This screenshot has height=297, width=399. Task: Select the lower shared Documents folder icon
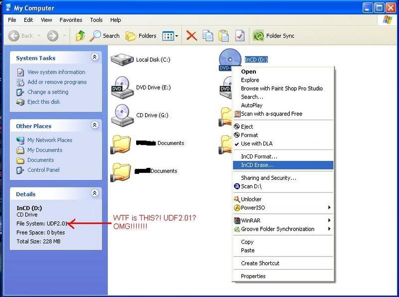[x=121, y=172]
